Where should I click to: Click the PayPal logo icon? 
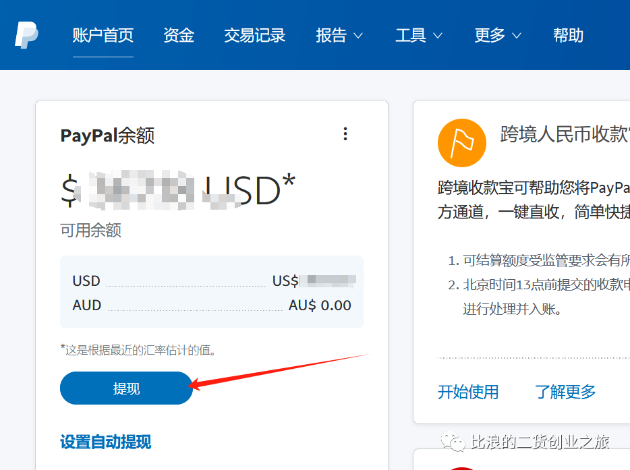click(x=26, y=35)
